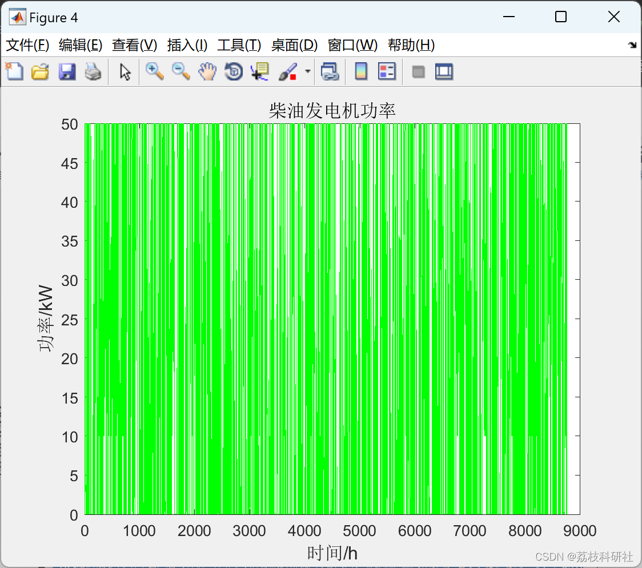Open the 编辑(E) menu
Screen dimensions: 642x568
pyautogui.click(x=80, y=45)
